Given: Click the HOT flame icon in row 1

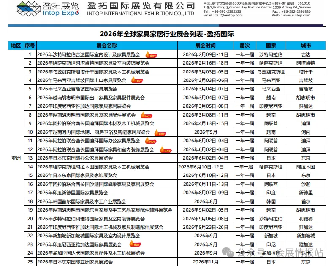Looking at the screenshot, I should tap(151, 55).
